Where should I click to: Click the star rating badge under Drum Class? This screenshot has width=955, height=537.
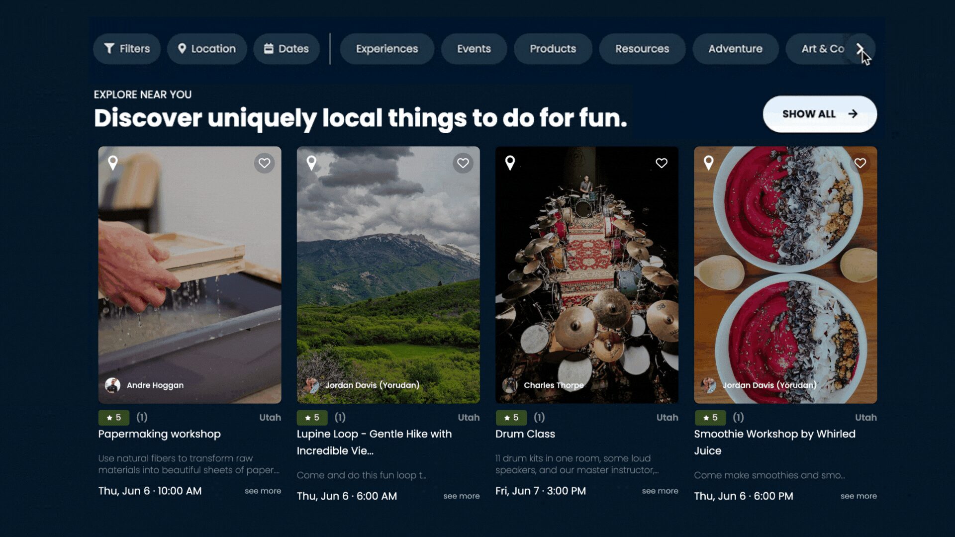511,418
